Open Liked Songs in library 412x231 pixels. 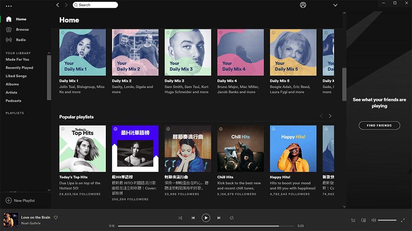[x=16, y=76]
